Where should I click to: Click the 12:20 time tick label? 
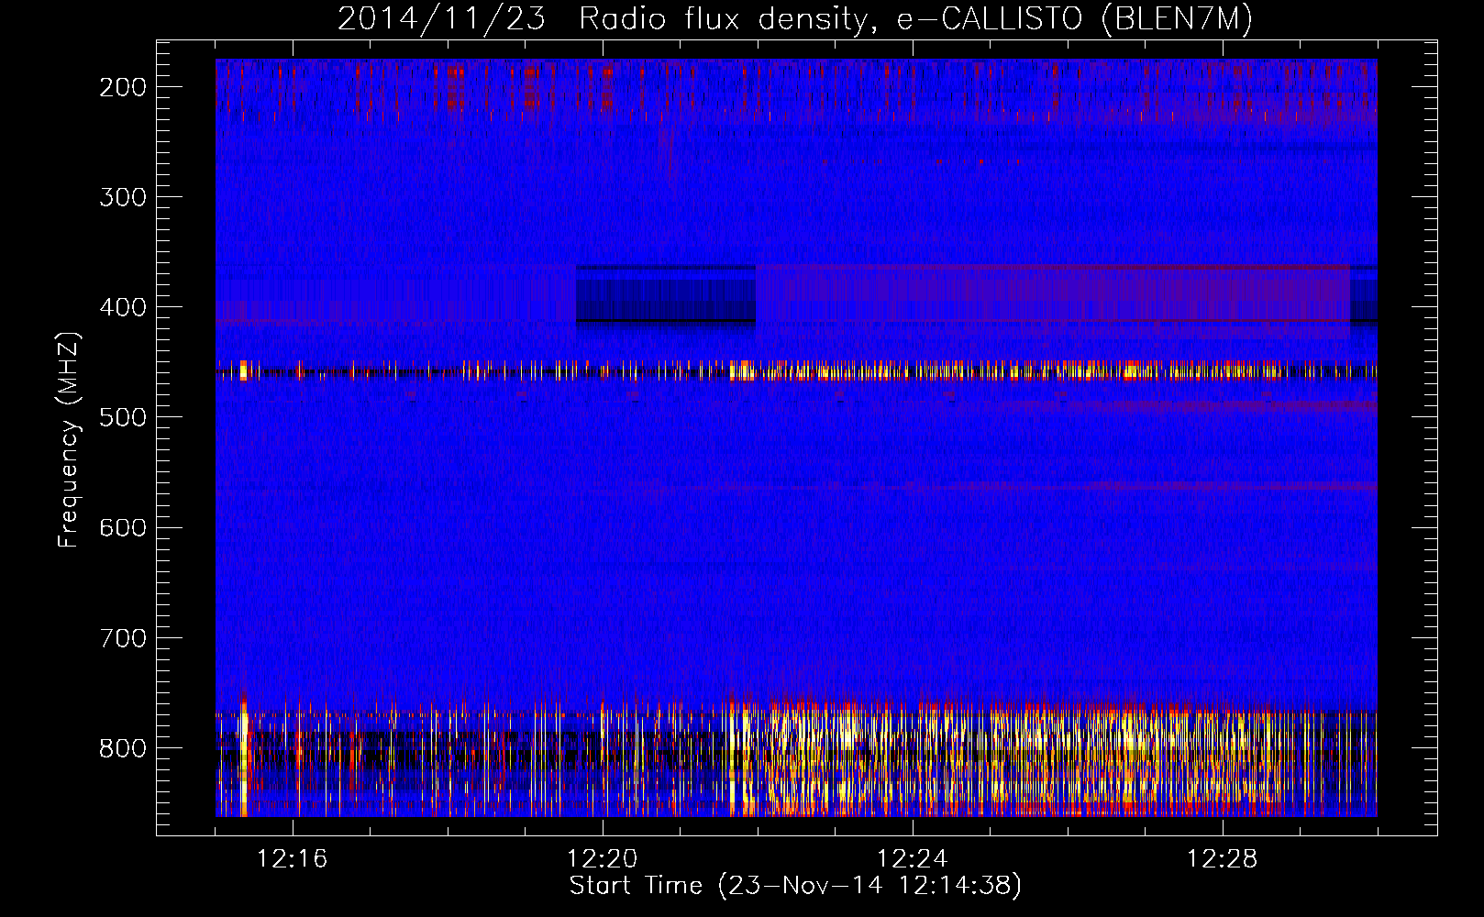[603, 859]
